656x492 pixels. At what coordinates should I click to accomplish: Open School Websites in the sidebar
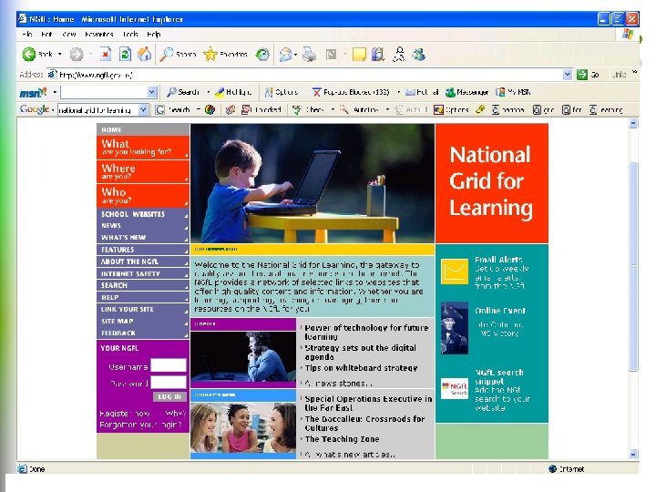143,214
